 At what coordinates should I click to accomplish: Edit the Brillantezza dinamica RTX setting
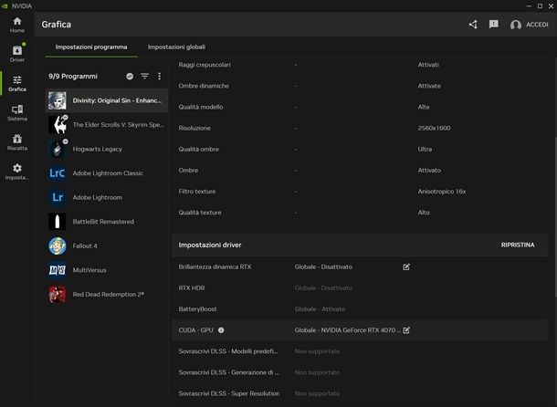406,266
